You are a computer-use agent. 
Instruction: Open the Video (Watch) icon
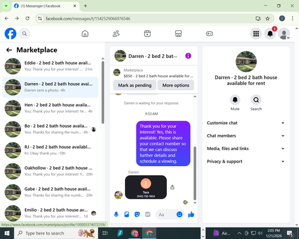click(x=147, y=33)
